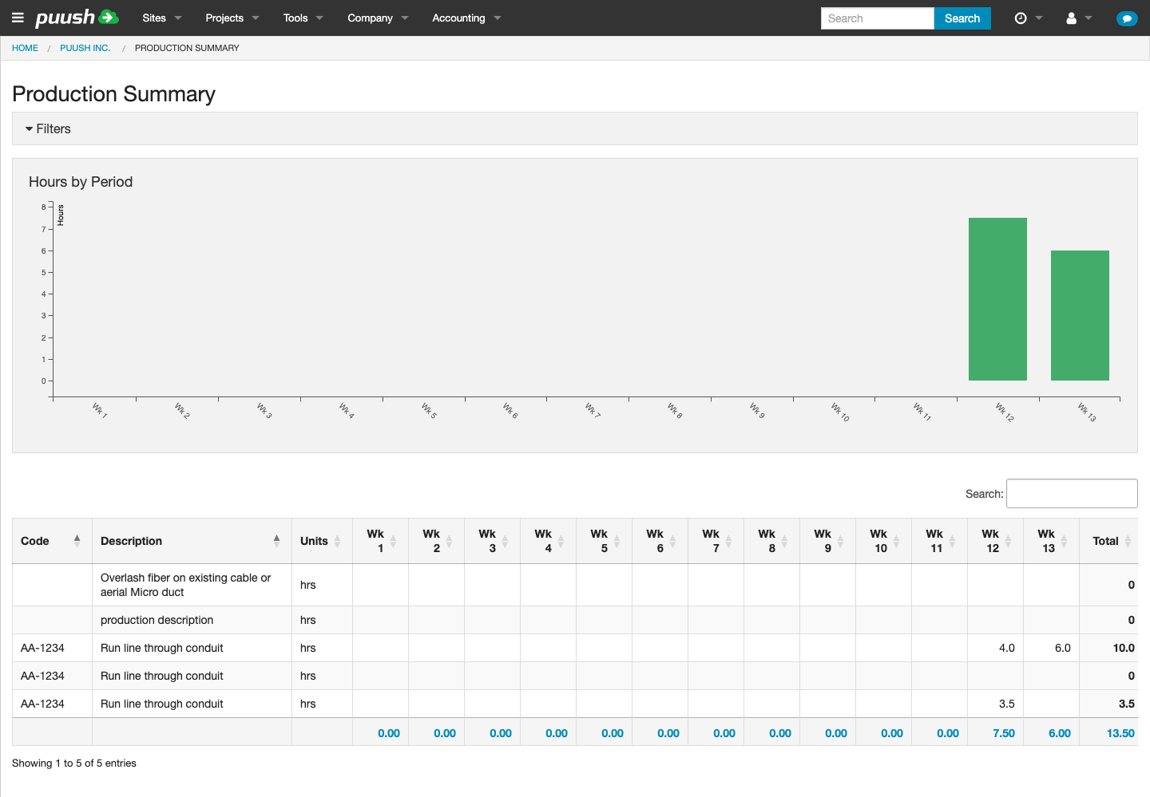This screenshot has width=1150, height=797.
Task: Sort by Wk 11 column
Action: (939, 541)
